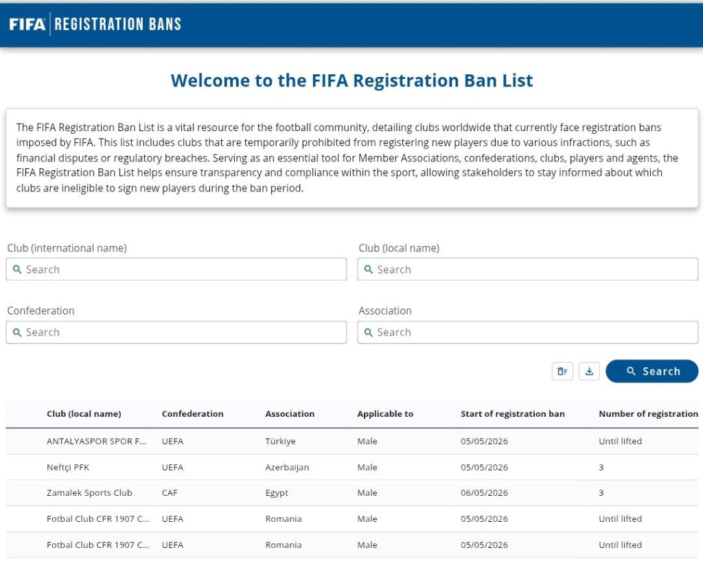Click magnifier icon in Confederation field

17,332
